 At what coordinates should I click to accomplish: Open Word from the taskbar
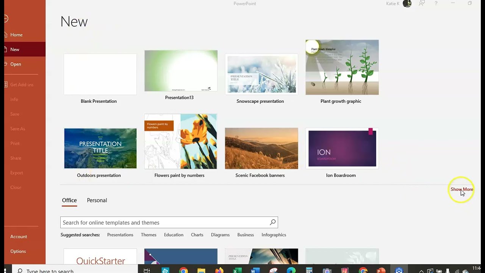click(255, 270)
